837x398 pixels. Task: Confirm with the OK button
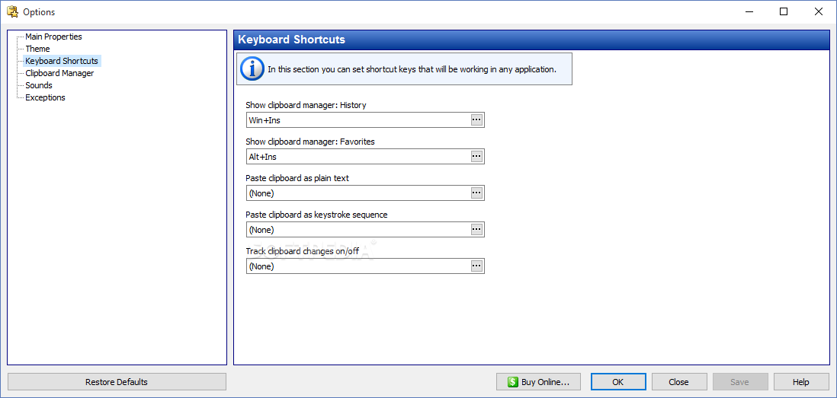point(618,382)
